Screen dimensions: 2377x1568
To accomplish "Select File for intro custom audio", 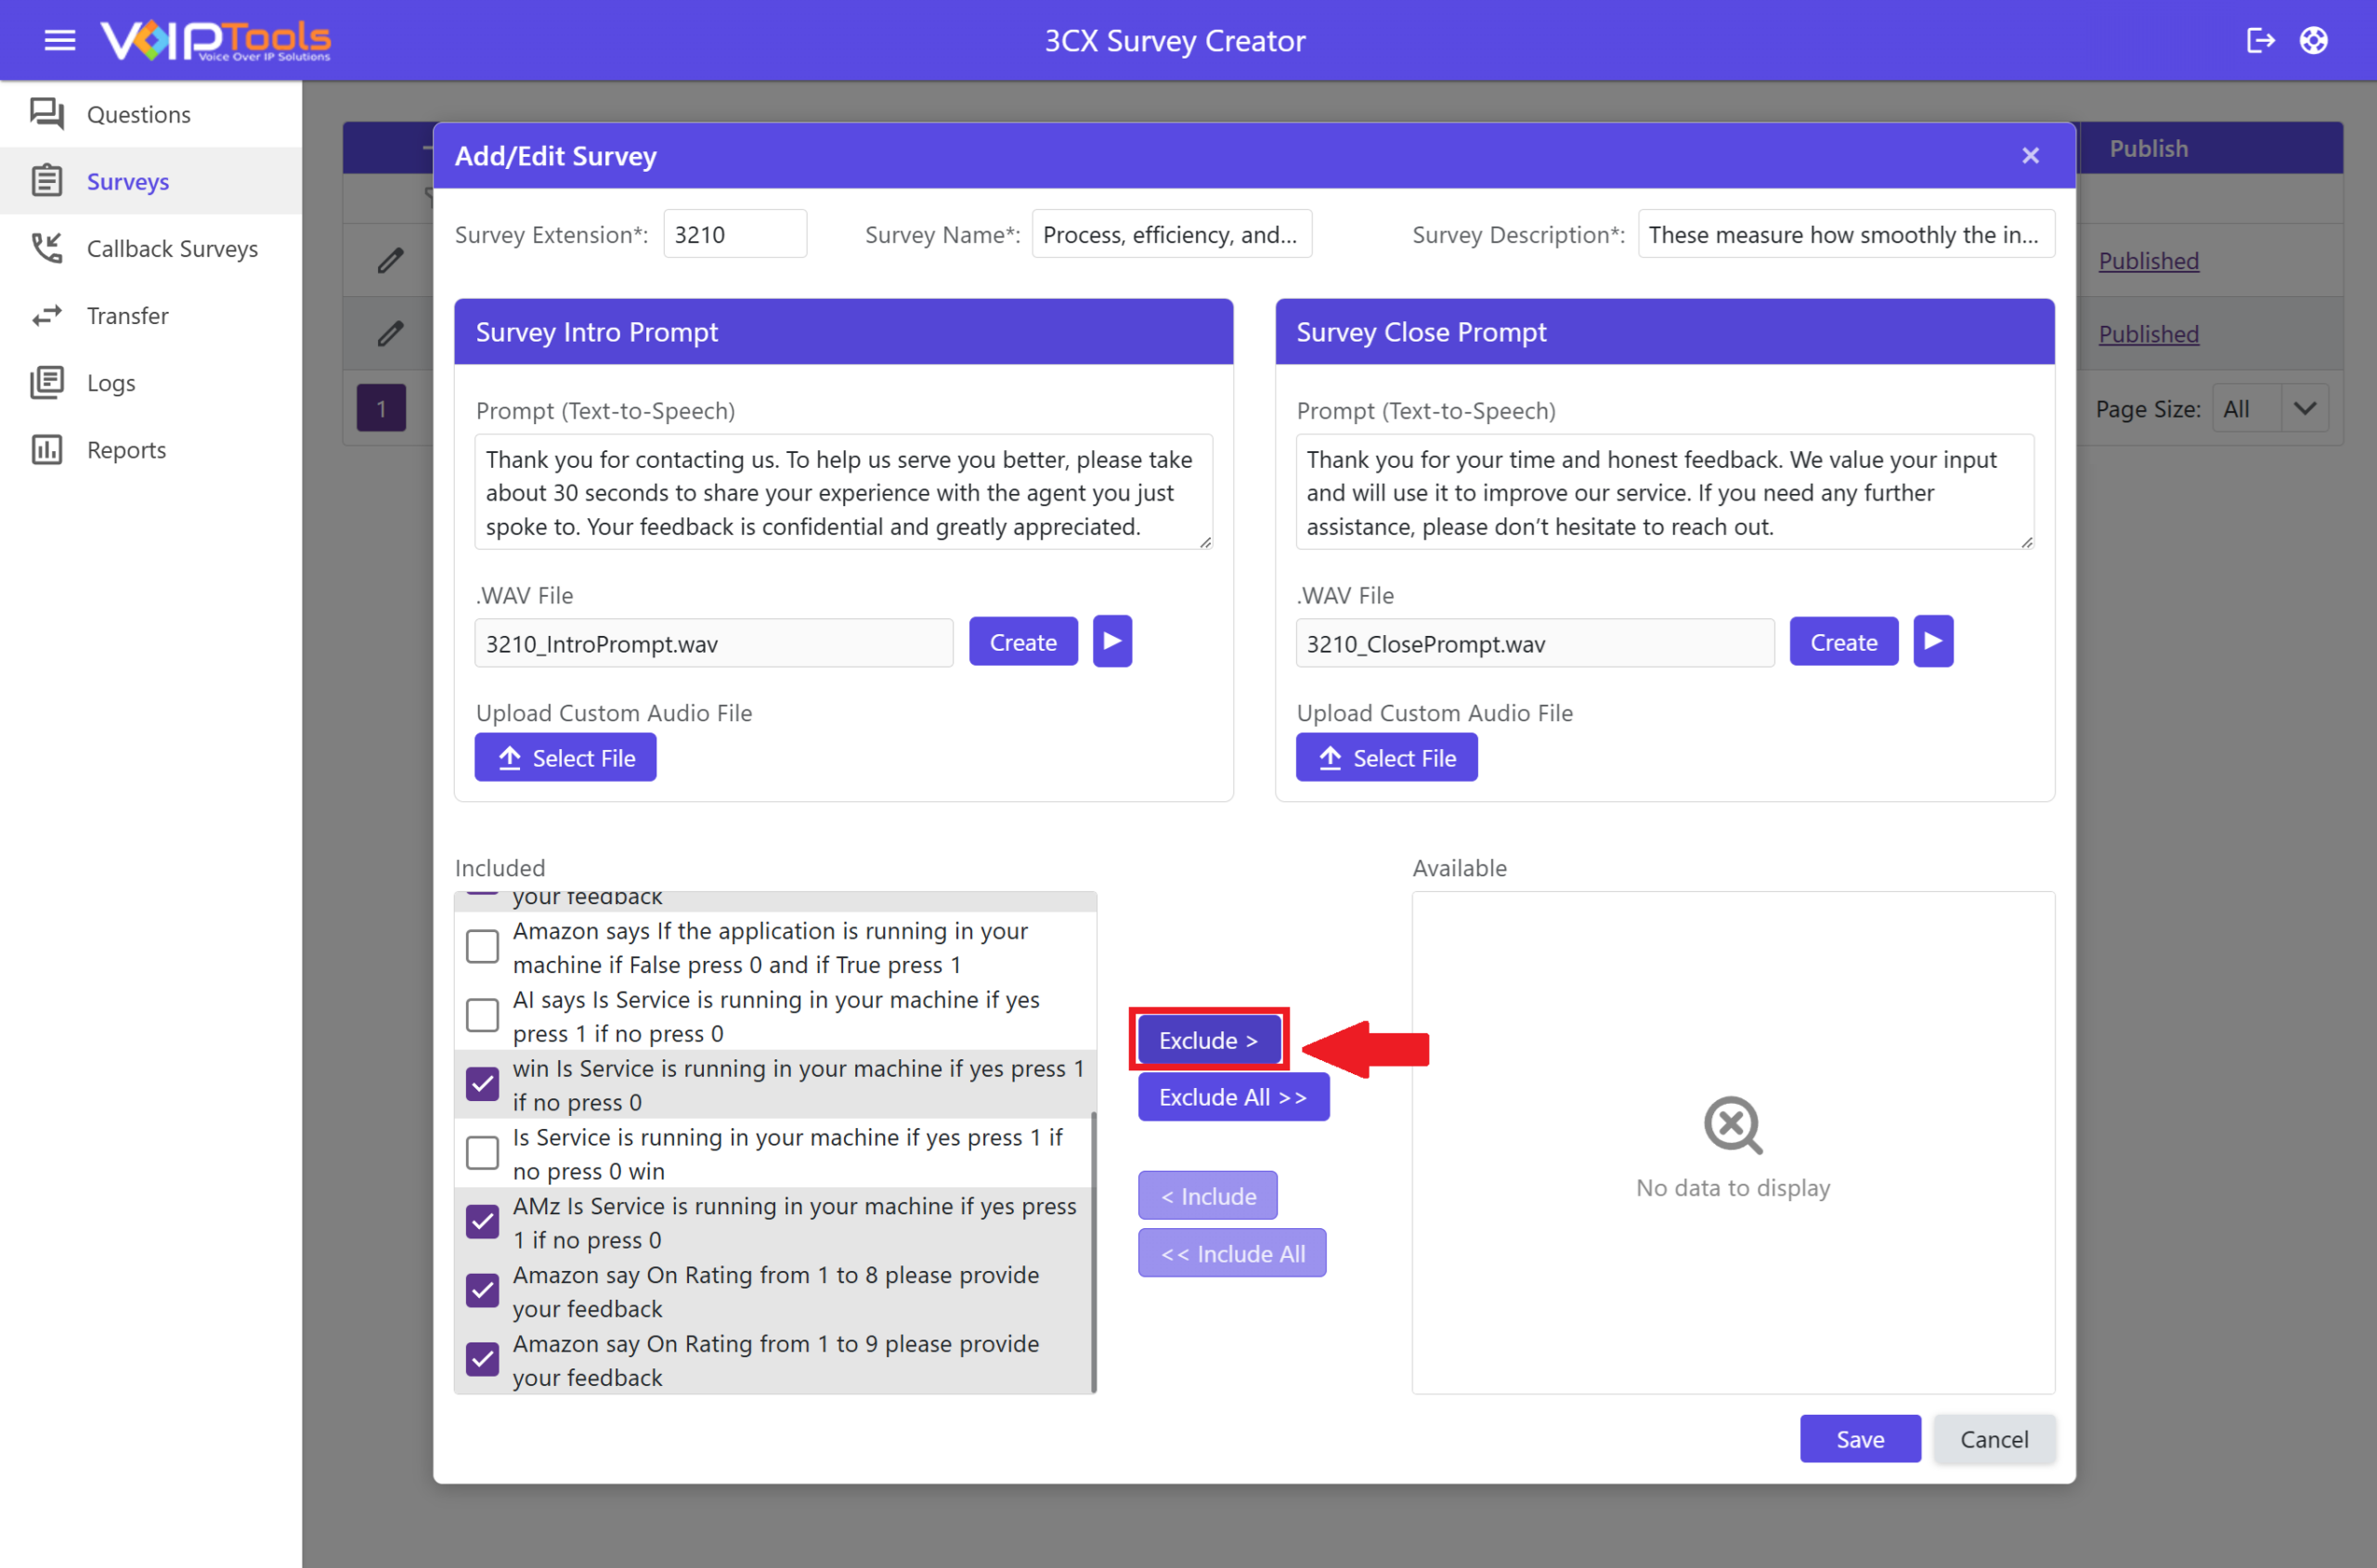I will tap(565, 757).
